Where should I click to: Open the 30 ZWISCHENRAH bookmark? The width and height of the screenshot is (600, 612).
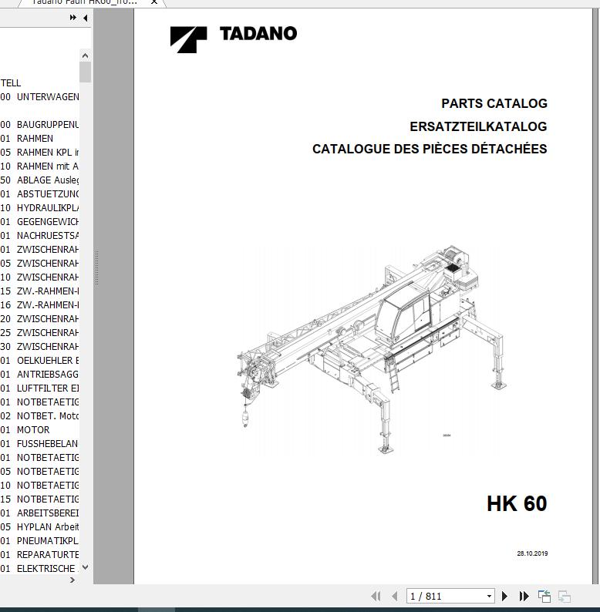39,347
